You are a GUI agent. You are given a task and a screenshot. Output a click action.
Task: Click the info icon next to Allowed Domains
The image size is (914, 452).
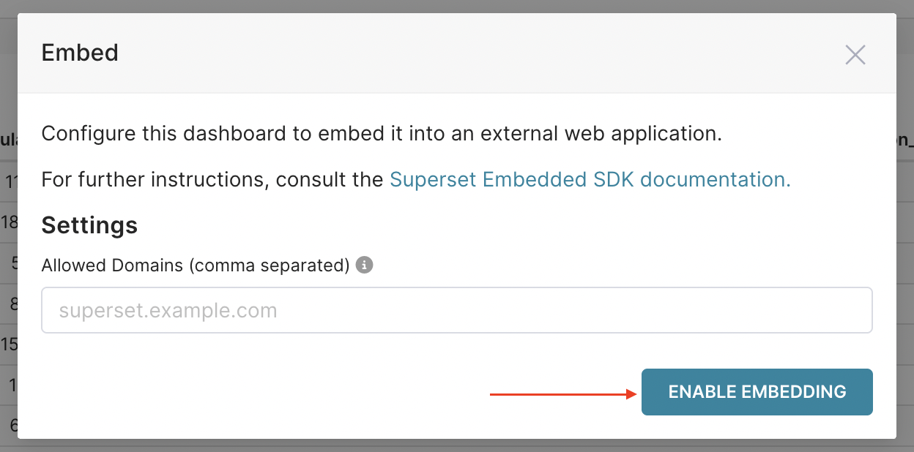click(364, 265)
